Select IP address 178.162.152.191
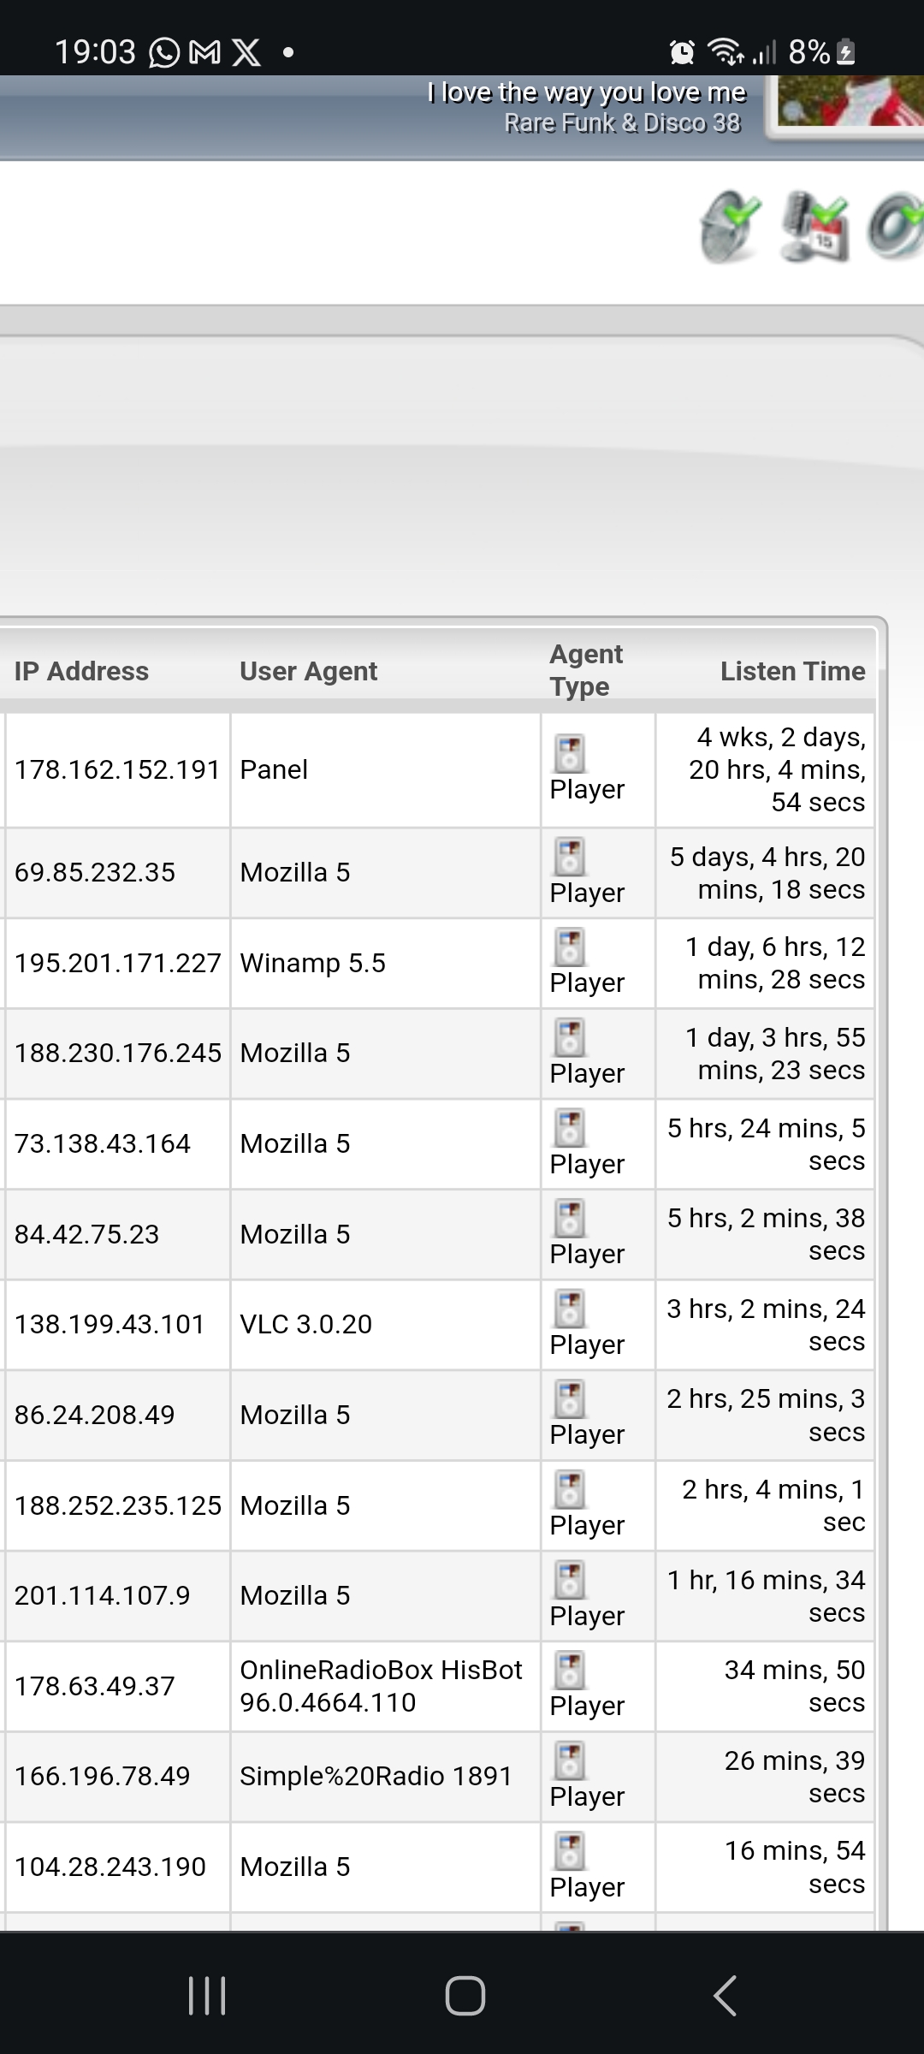 117,769
